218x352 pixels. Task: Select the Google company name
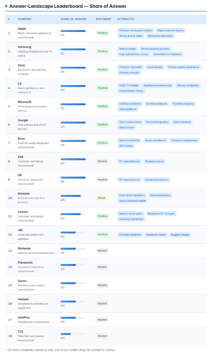point(23,120)
